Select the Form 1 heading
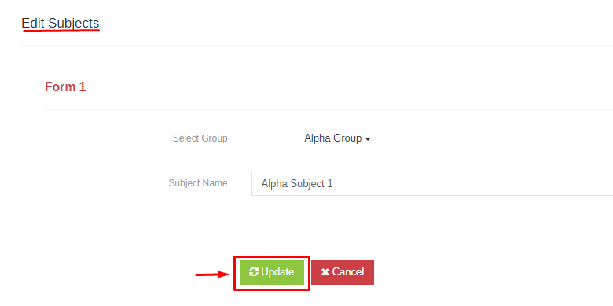The width and height of the screenshot is (613, 306). click(65, 87)
